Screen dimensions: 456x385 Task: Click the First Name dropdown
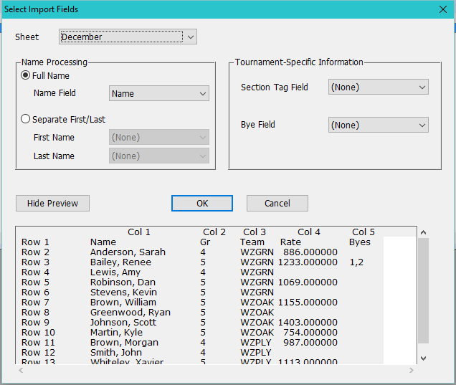pos(158,138)
